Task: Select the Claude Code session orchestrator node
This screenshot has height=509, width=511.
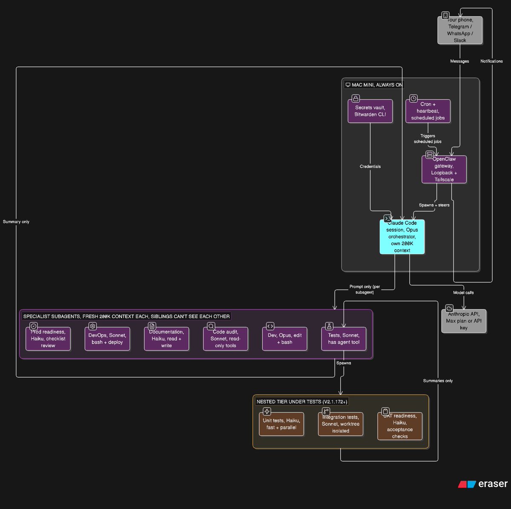Action: tap(402, 237)
